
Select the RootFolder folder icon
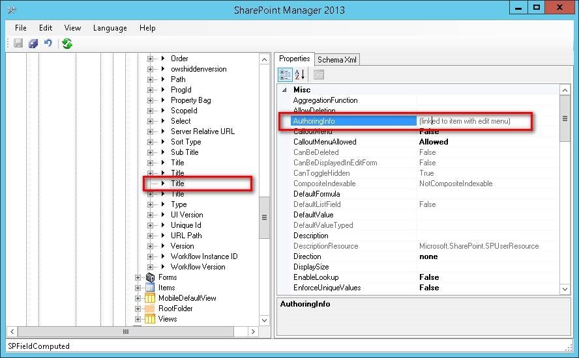pyautogui.click(x=150, y=309)
